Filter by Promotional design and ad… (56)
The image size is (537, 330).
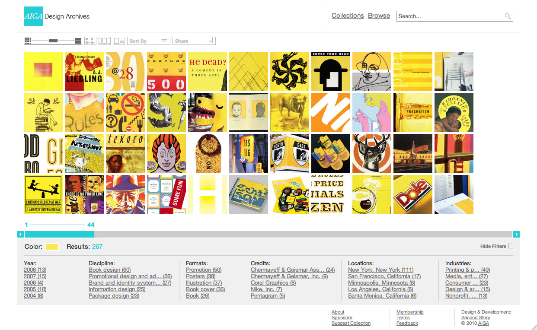(x=130, y=276)
